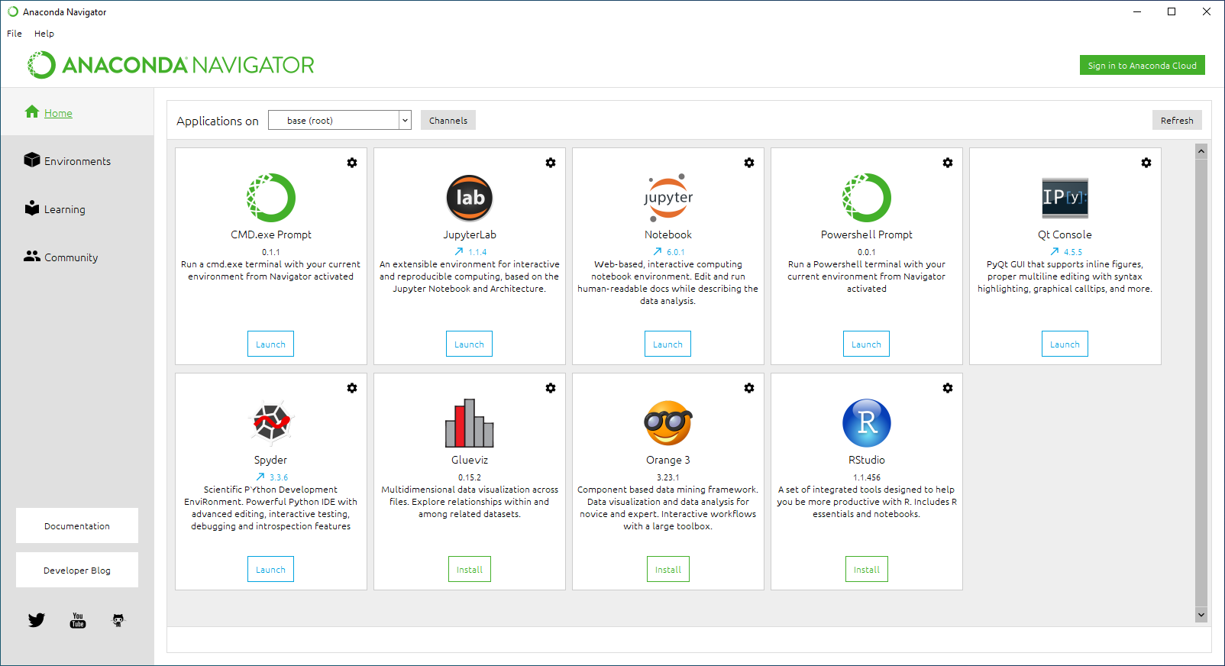
Task: Click the Channels button
Action: pyautogui.click(x=448, y=120)
